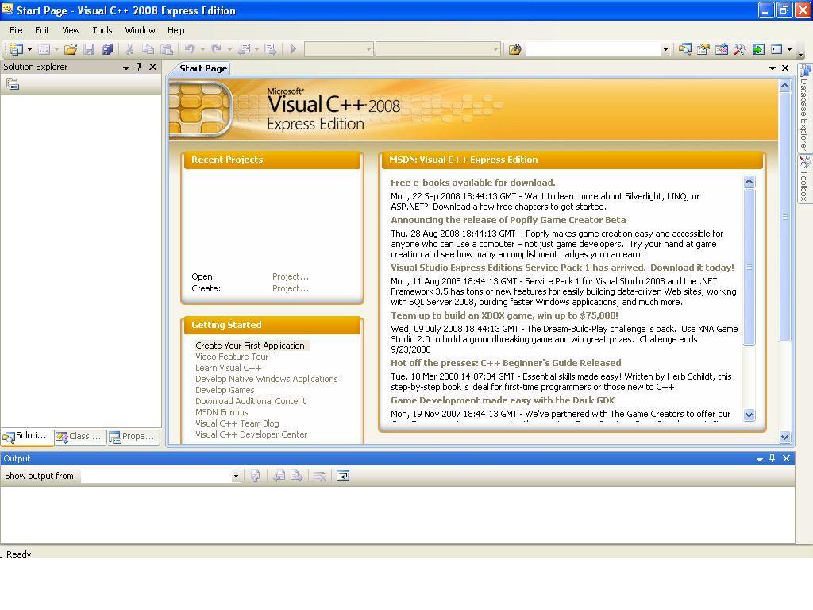Viewport: 813px width, 610px height.
Task: Click the Start Page green arrow icon
Action: pyautogui.click(x=758, y=49)
